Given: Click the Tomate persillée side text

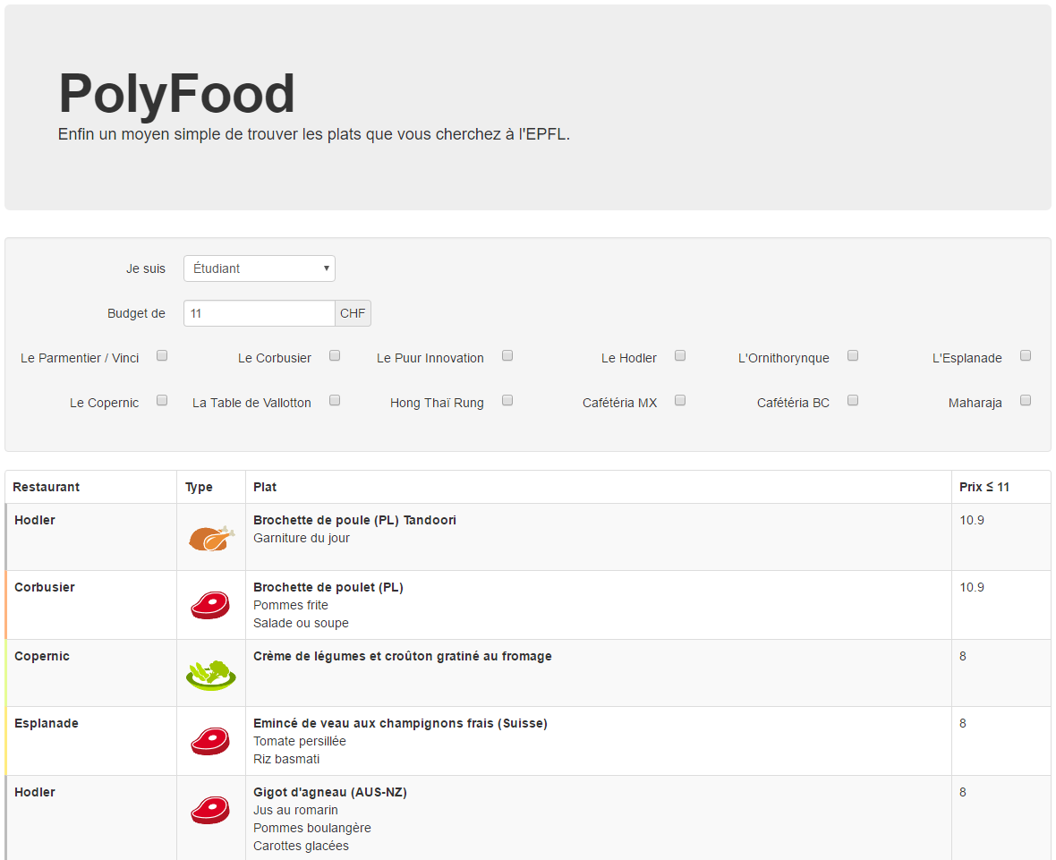Looking at the screenshot, I should (300, 742).
